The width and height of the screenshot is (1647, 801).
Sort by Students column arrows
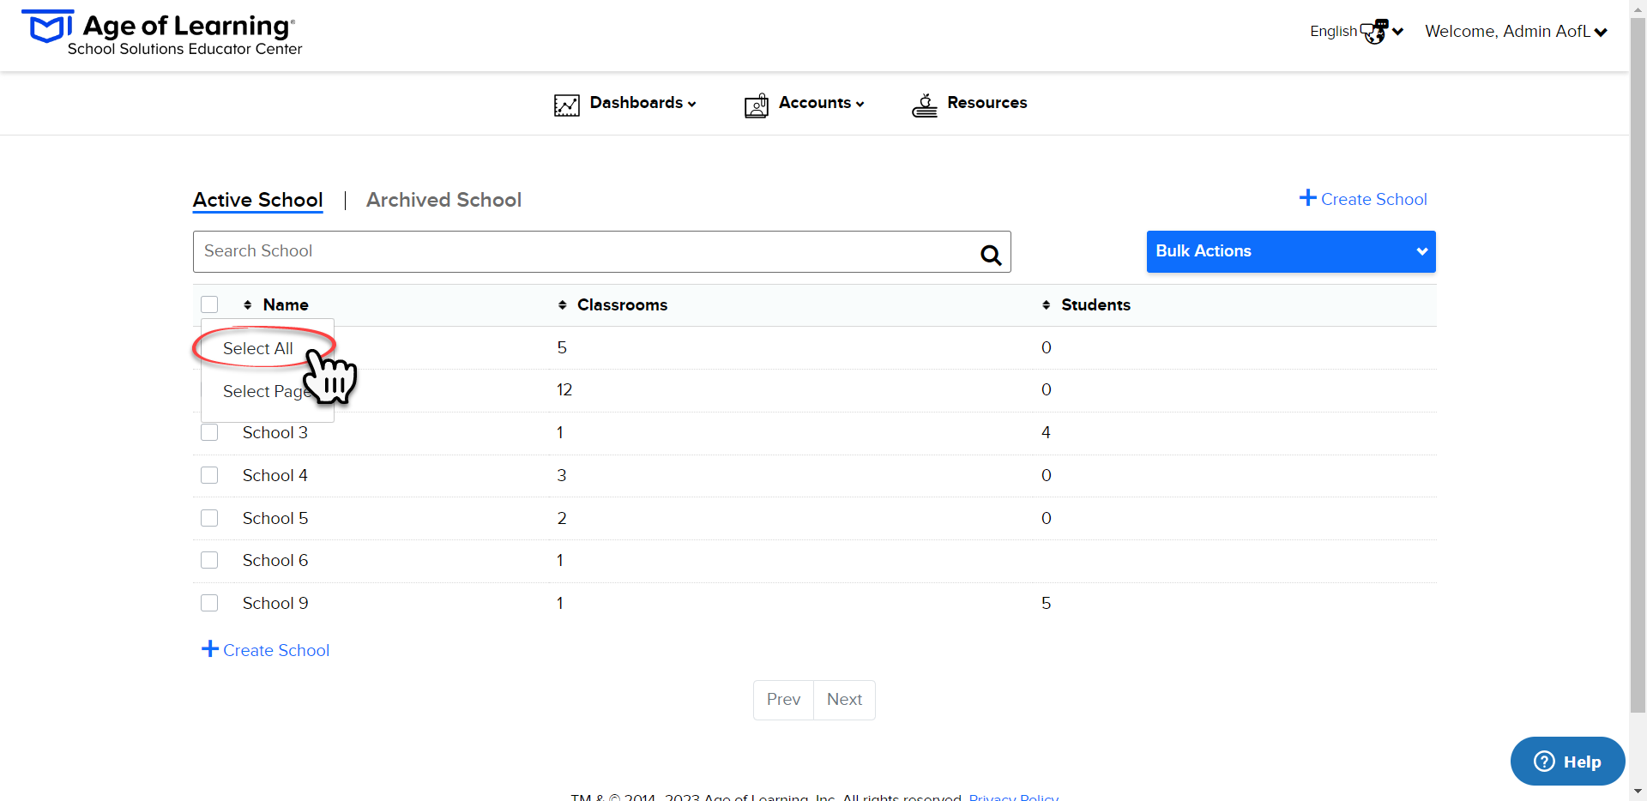(1047, 305)
